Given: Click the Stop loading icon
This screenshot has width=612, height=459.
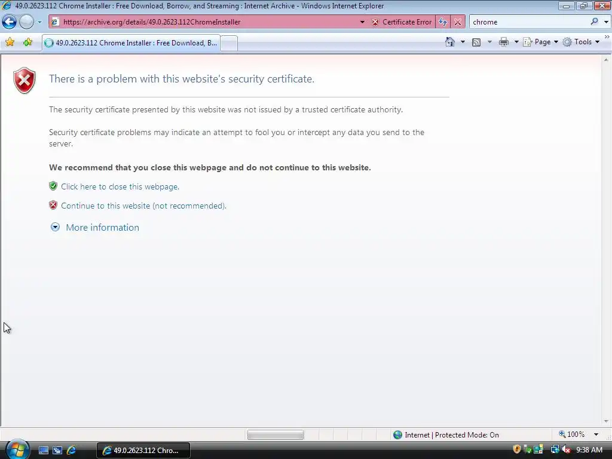Looking at the screenshot, I should click(x=458, y=22).
